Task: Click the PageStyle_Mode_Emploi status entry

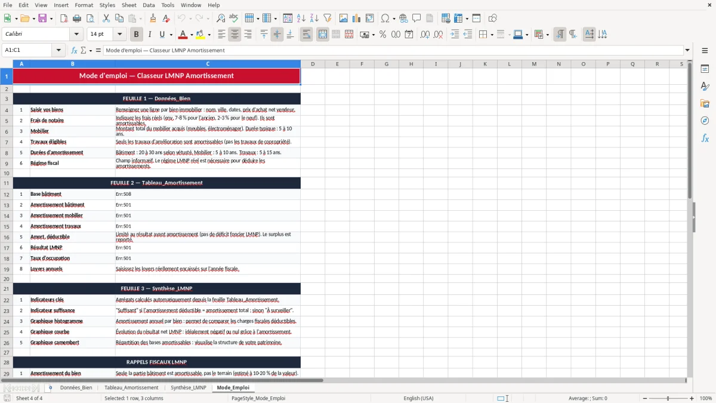Action: click(x=258, y=398)
